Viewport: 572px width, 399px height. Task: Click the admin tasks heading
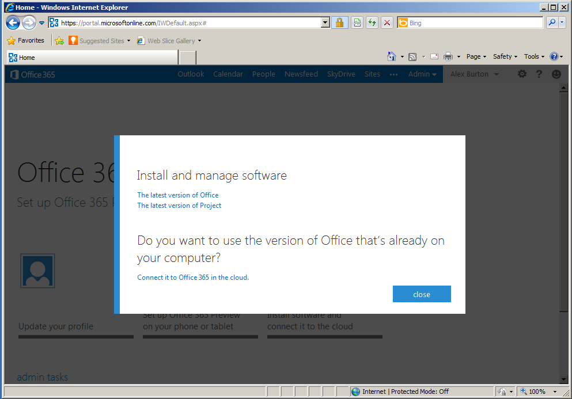pos(42,377)
